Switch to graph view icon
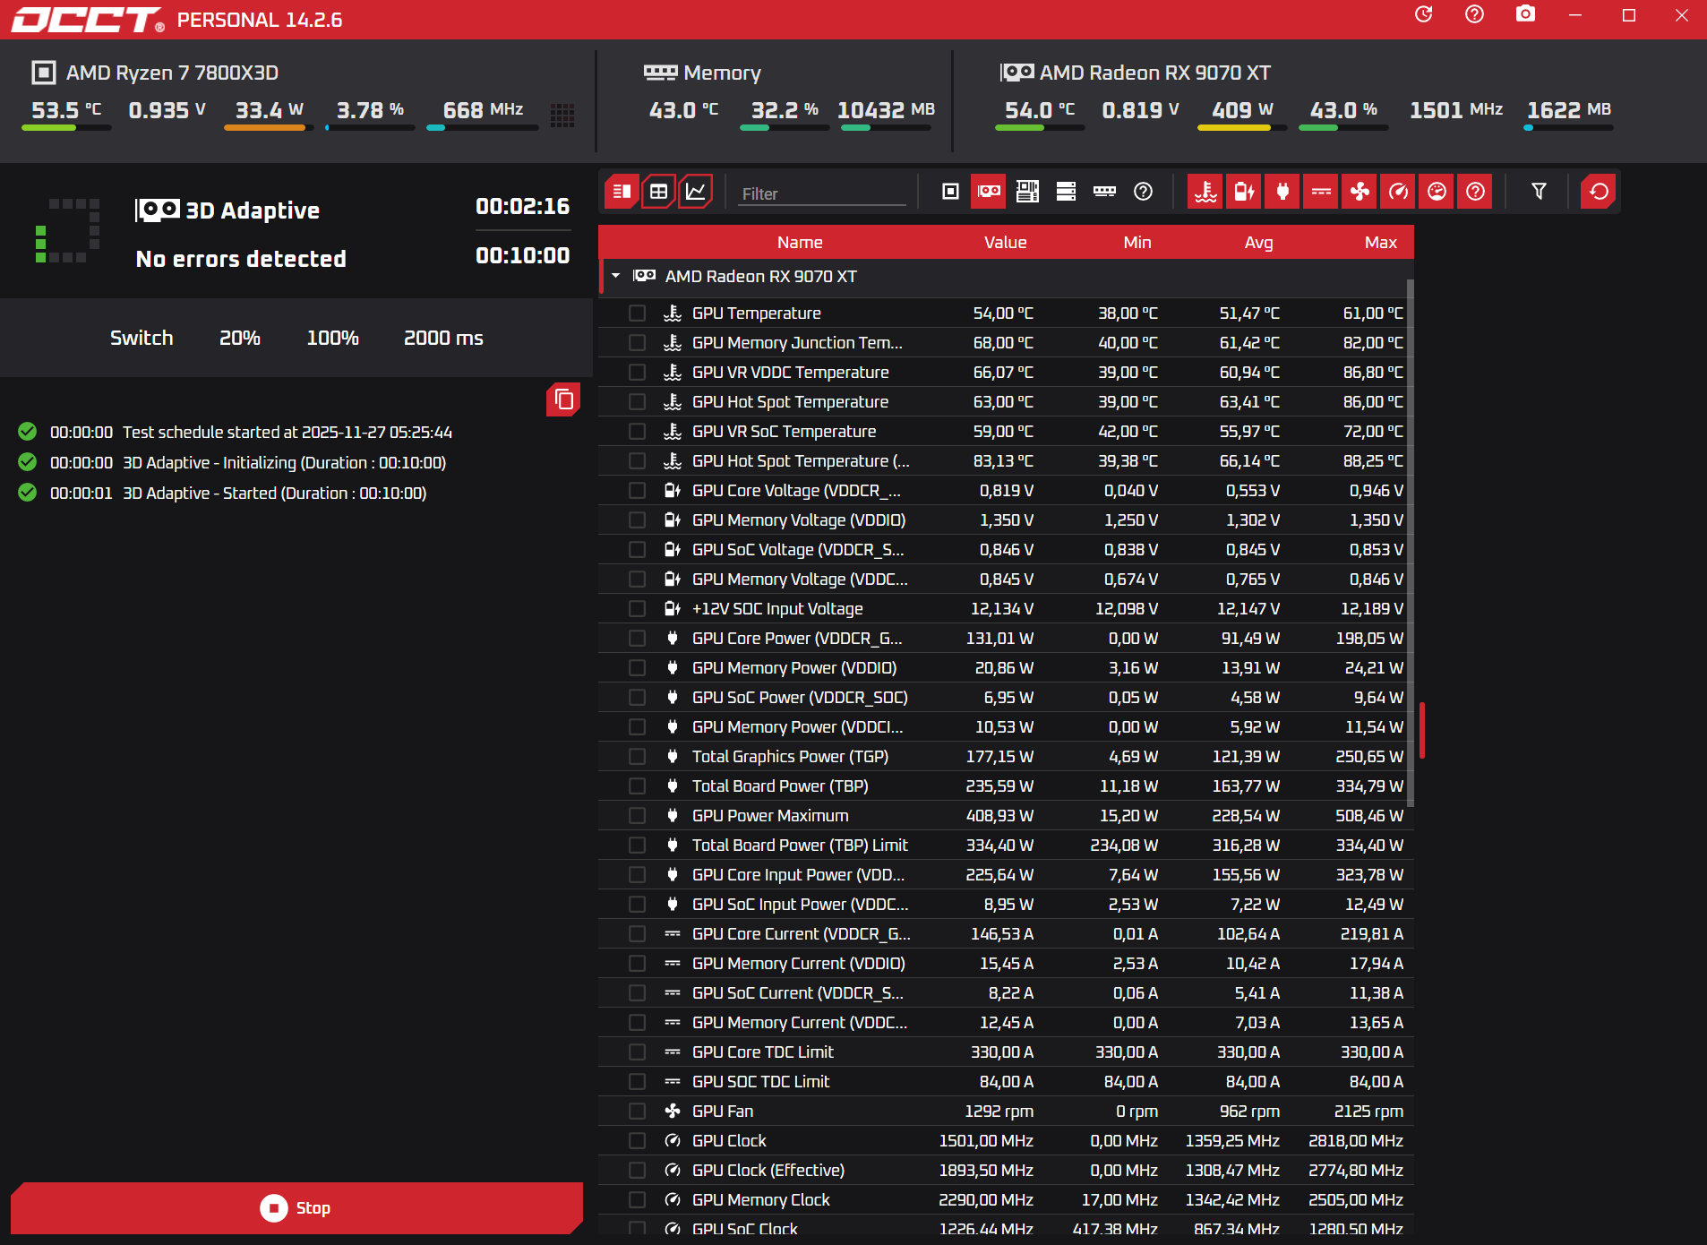1707x1245 pixels. 695,192
